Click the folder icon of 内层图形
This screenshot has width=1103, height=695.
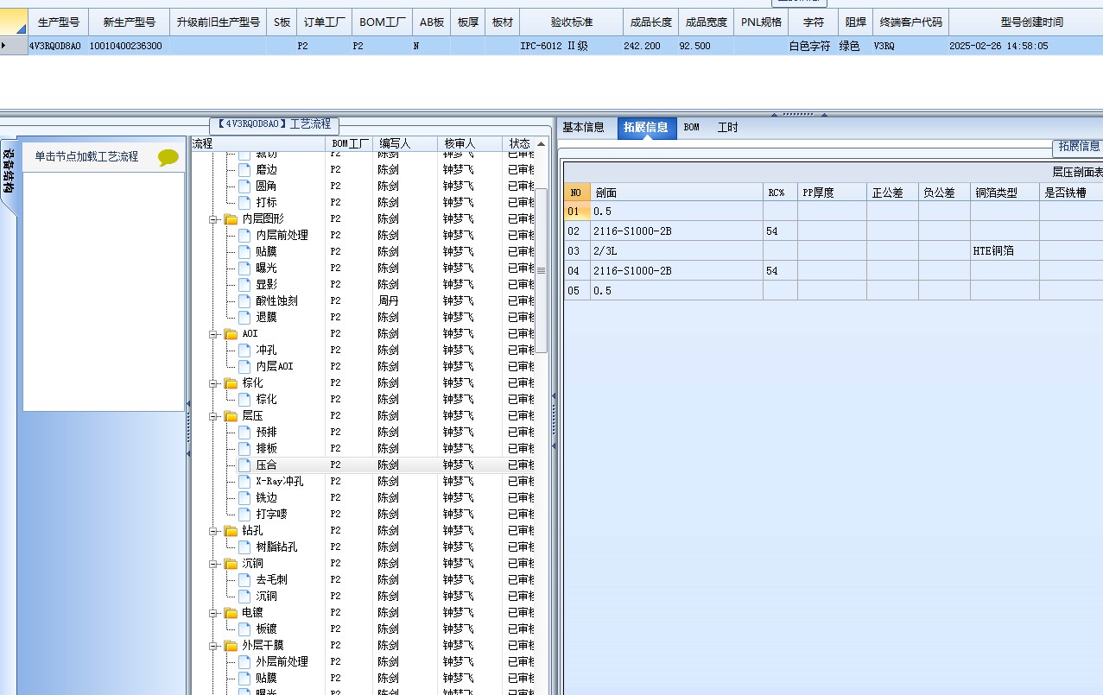point(231,219)
